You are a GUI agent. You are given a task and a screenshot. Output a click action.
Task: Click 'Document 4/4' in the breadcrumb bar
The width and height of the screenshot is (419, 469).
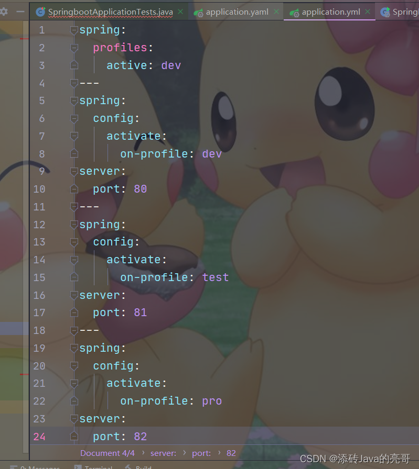coord(108,453)
